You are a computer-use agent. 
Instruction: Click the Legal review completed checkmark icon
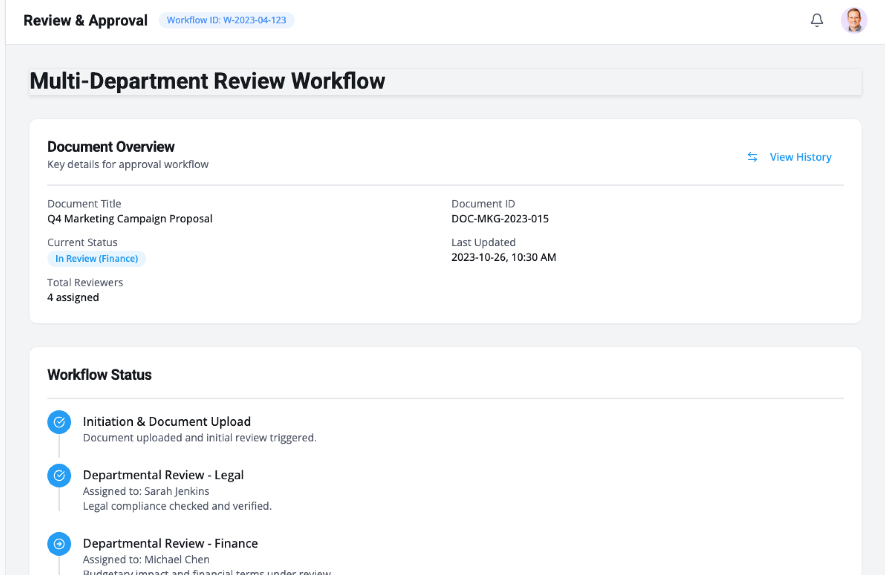(59, 475)
